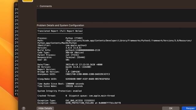Click the Xcode.app Python path line
The height and width of the screenshot is (110, 196).
pyautogui.click(x=129, y=41)
